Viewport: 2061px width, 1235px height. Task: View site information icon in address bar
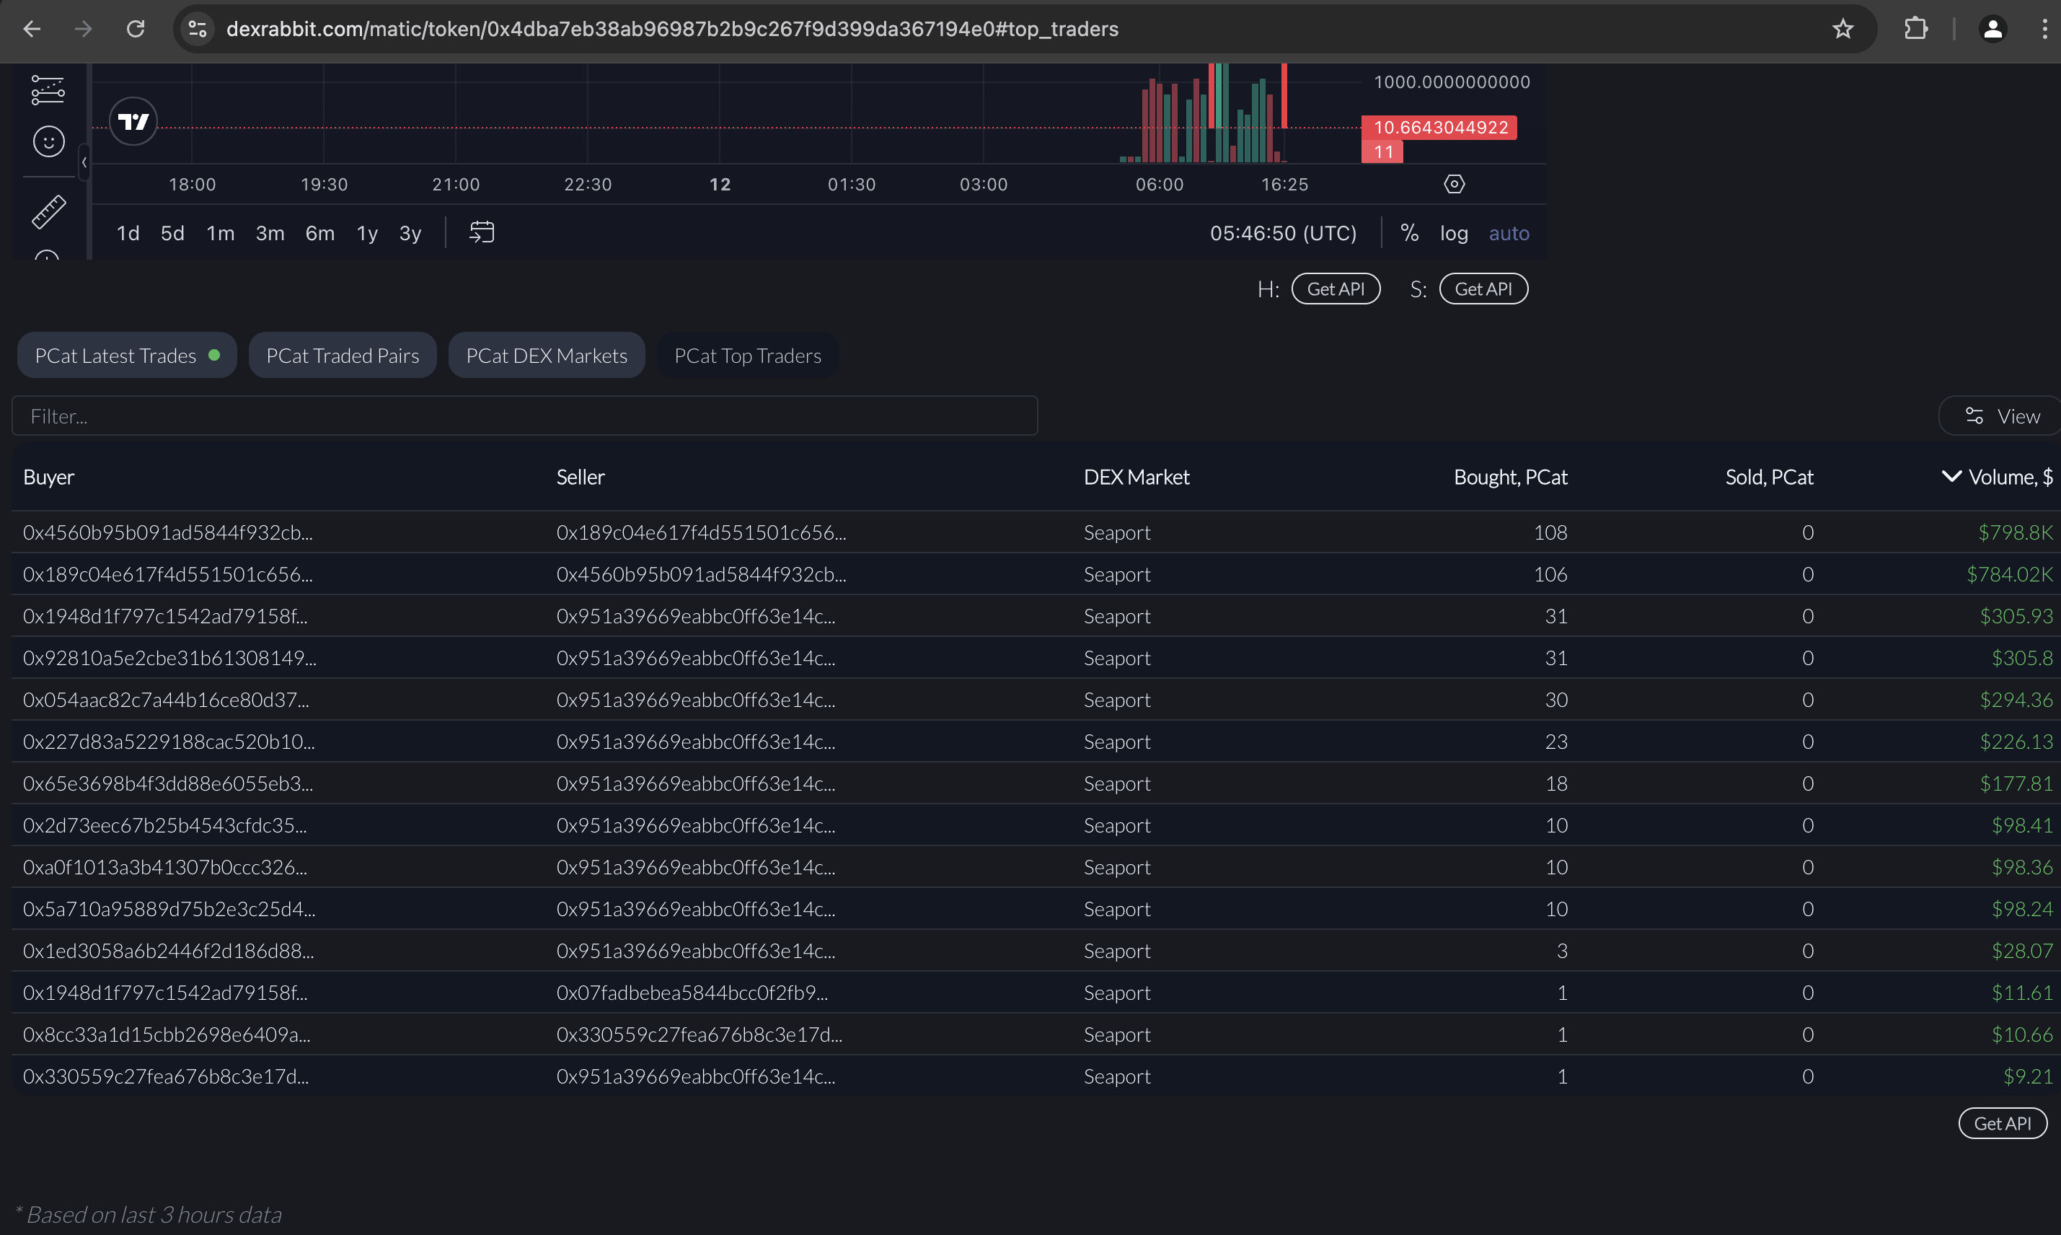pos(197,29)
